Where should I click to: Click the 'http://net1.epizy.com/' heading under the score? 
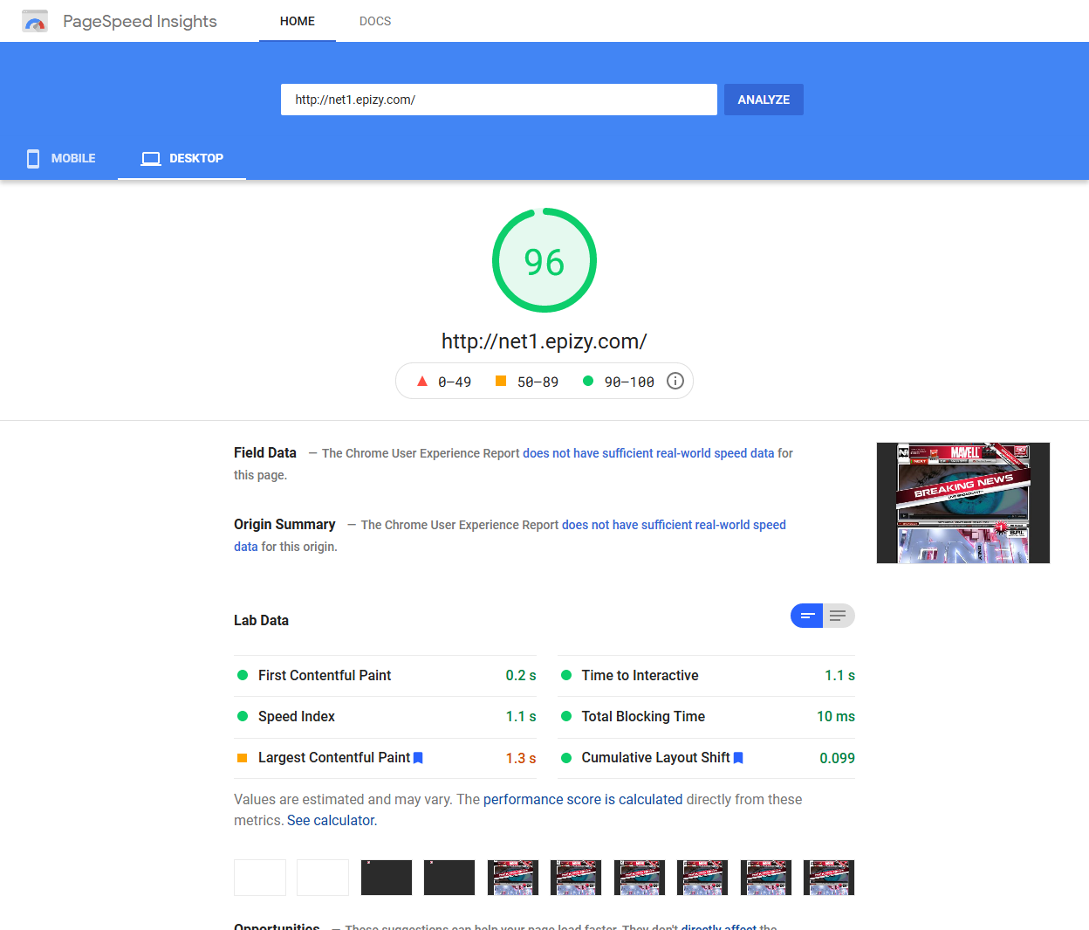pos(544,341)
